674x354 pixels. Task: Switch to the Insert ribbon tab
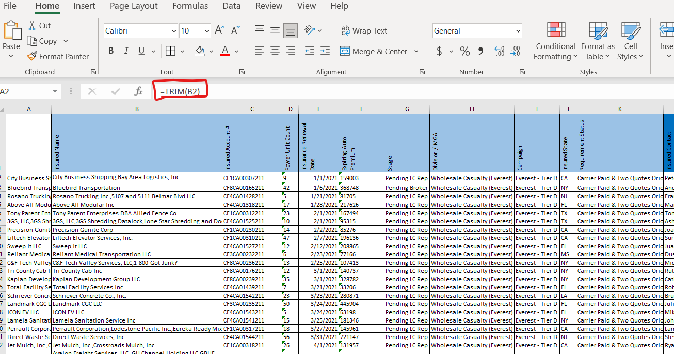point(84,6)
